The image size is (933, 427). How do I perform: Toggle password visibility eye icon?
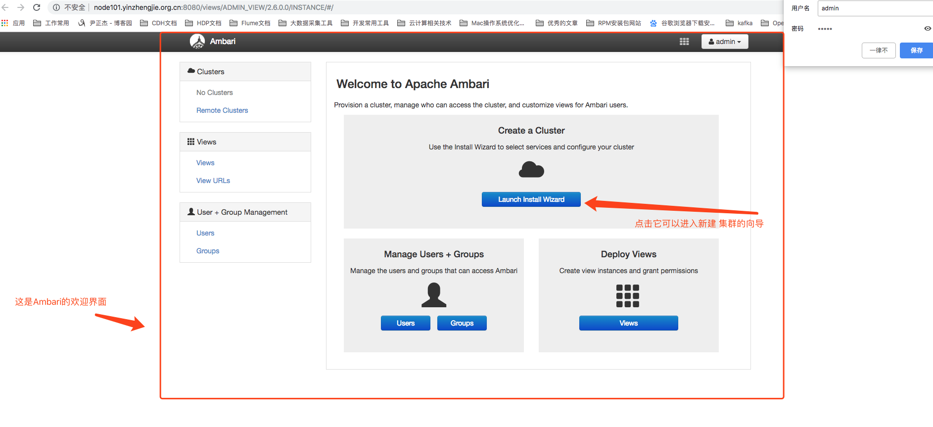point(928,29)
